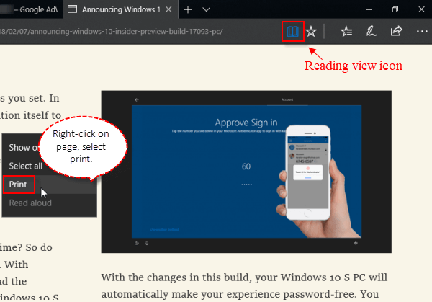This screenshot has width=432, height=302.
Task: Open the Settings and more ellipsis menu
Action: tap(422, 32)
